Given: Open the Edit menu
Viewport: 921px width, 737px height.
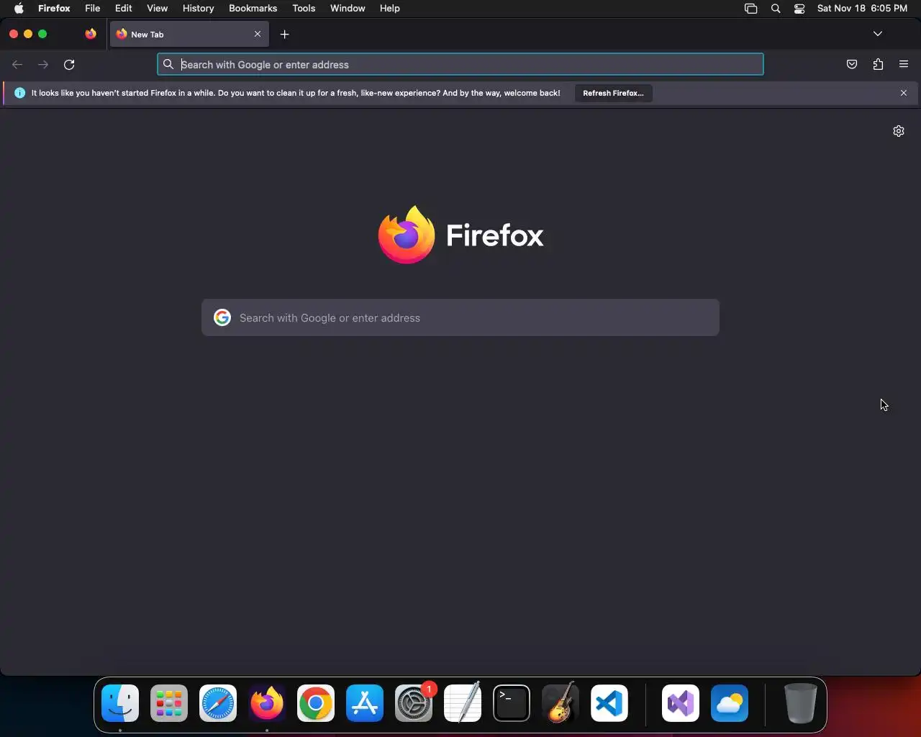Looking at the screenshot, I should coord(124,9).
